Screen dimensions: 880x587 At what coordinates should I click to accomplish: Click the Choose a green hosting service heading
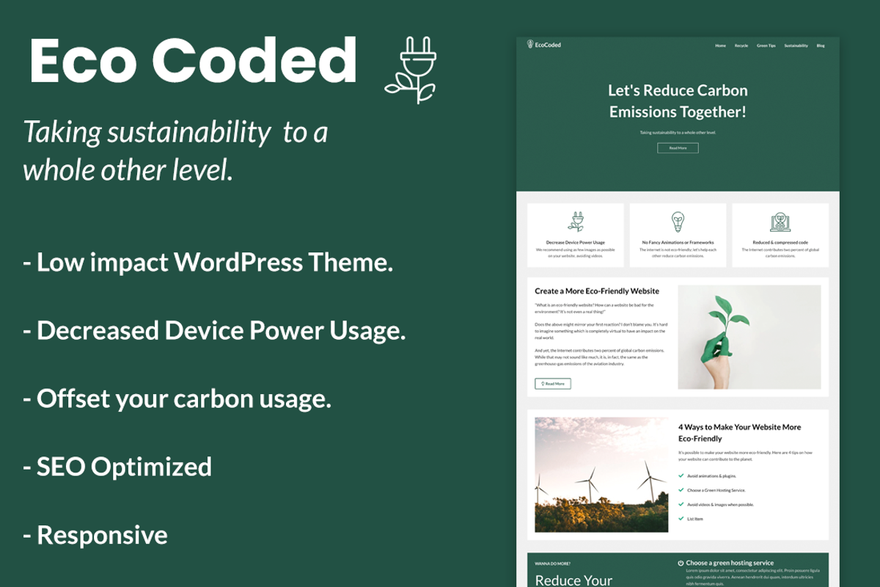730,564
